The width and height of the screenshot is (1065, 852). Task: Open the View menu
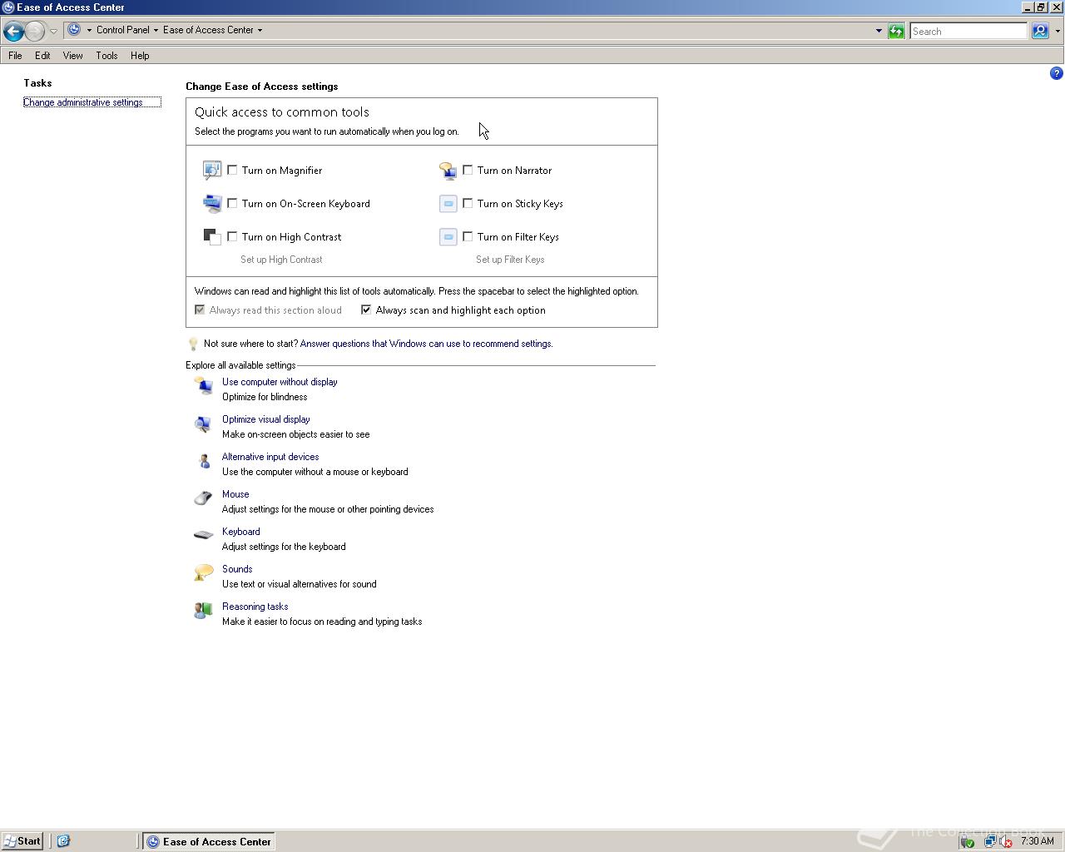pos(72,56)
